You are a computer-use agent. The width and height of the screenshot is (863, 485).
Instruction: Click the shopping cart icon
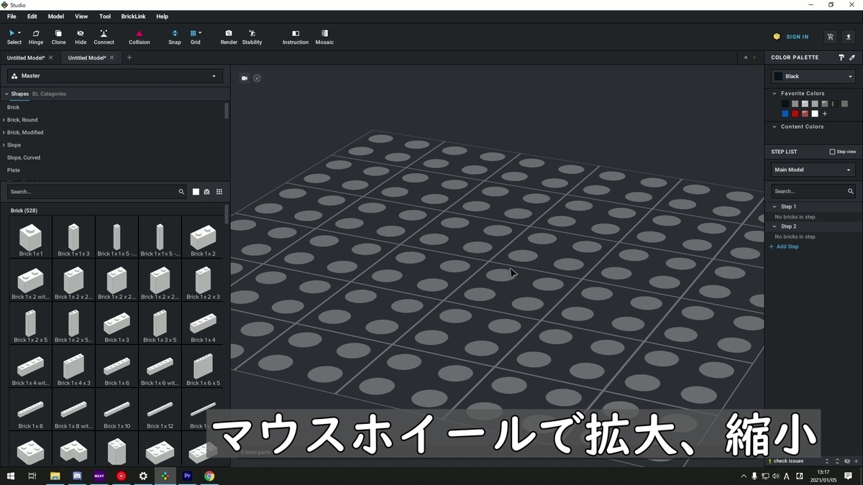click(831, 37)
